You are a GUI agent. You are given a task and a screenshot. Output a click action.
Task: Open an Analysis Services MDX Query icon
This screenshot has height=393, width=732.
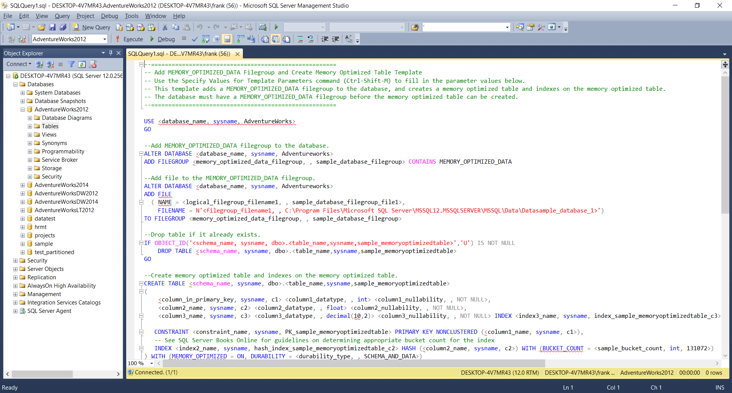(x=130, y=27)
